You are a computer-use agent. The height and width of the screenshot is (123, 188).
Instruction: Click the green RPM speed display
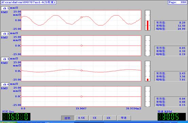[172, 117]
